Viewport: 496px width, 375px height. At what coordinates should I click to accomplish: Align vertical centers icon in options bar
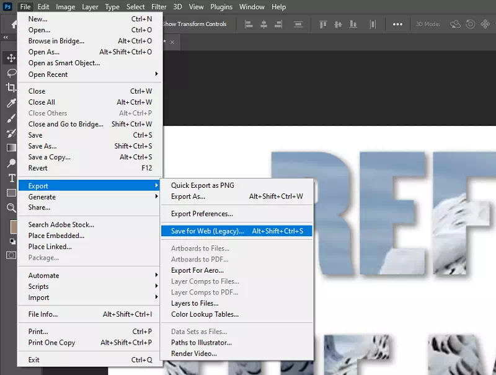pyautogui.click(x=338, y=24)
